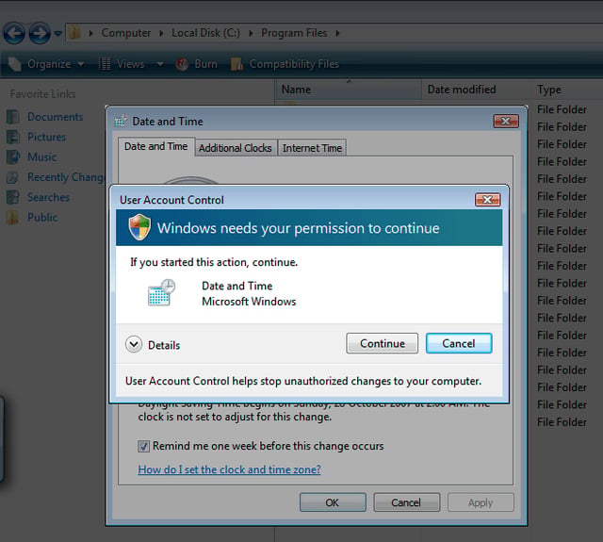603x542 pixels.
Task: Click Burn disc icon
Action: 182,64
